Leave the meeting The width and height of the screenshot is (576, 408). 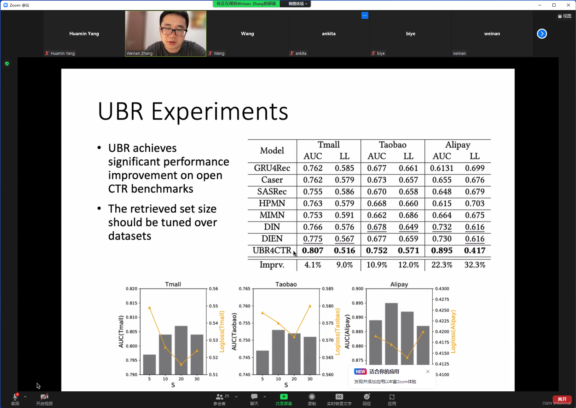[x=562, y=399]
